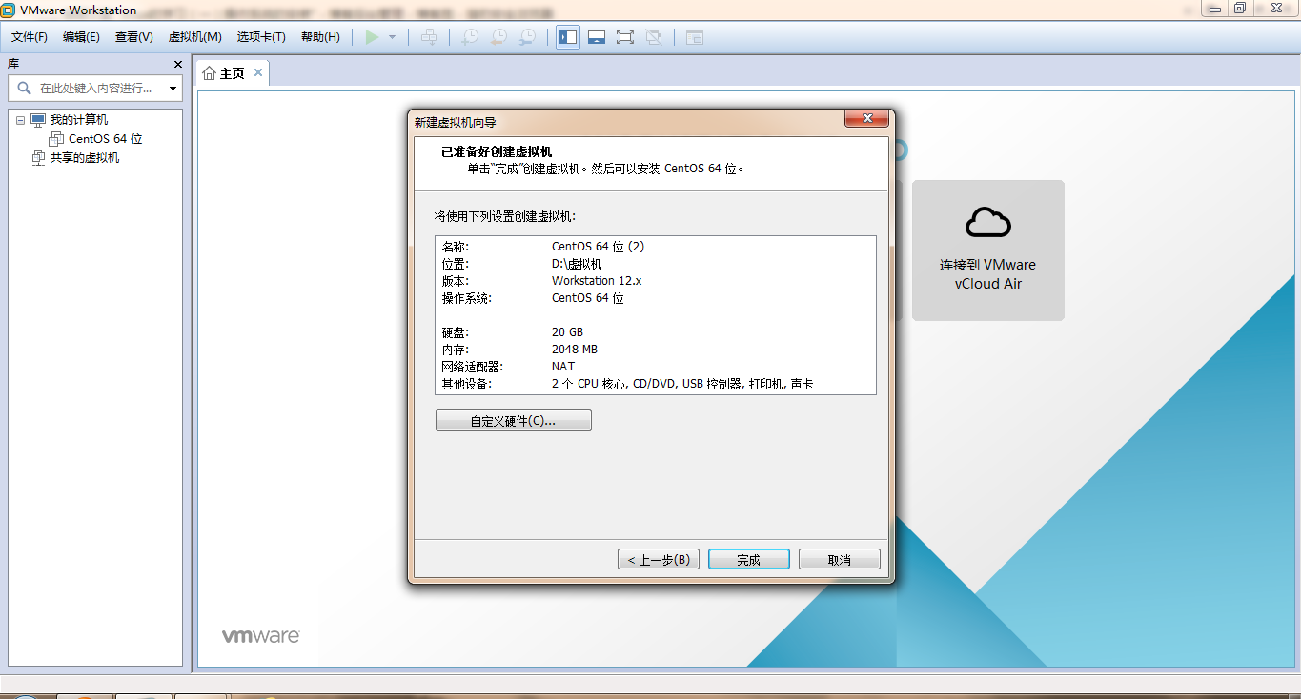Click the memory value 2048 MB

pos(575,349)
